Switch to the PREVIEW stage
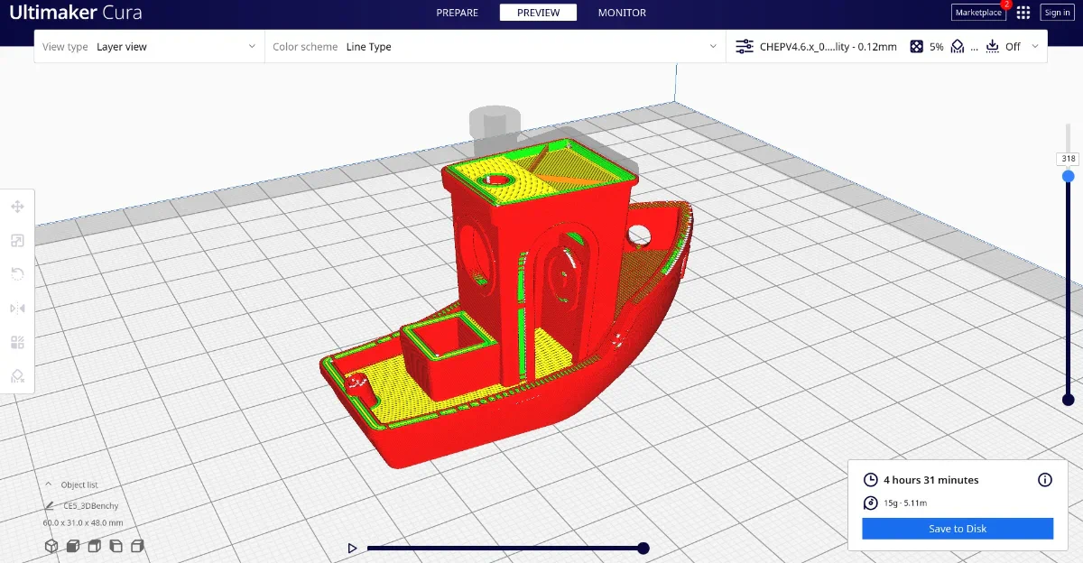The image size is (1083, 563). 538,13
